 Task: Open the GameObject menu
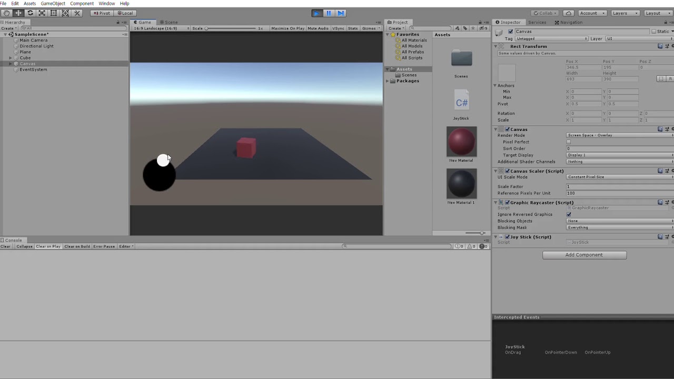(53, 4)
